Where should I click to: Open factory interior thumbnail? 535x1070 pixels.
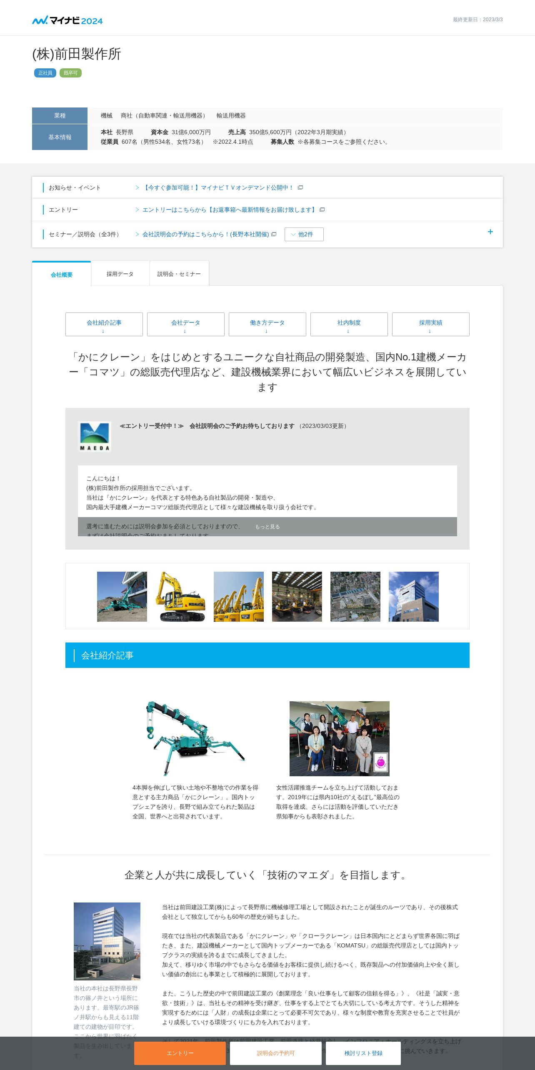click(x=297, y=597)
